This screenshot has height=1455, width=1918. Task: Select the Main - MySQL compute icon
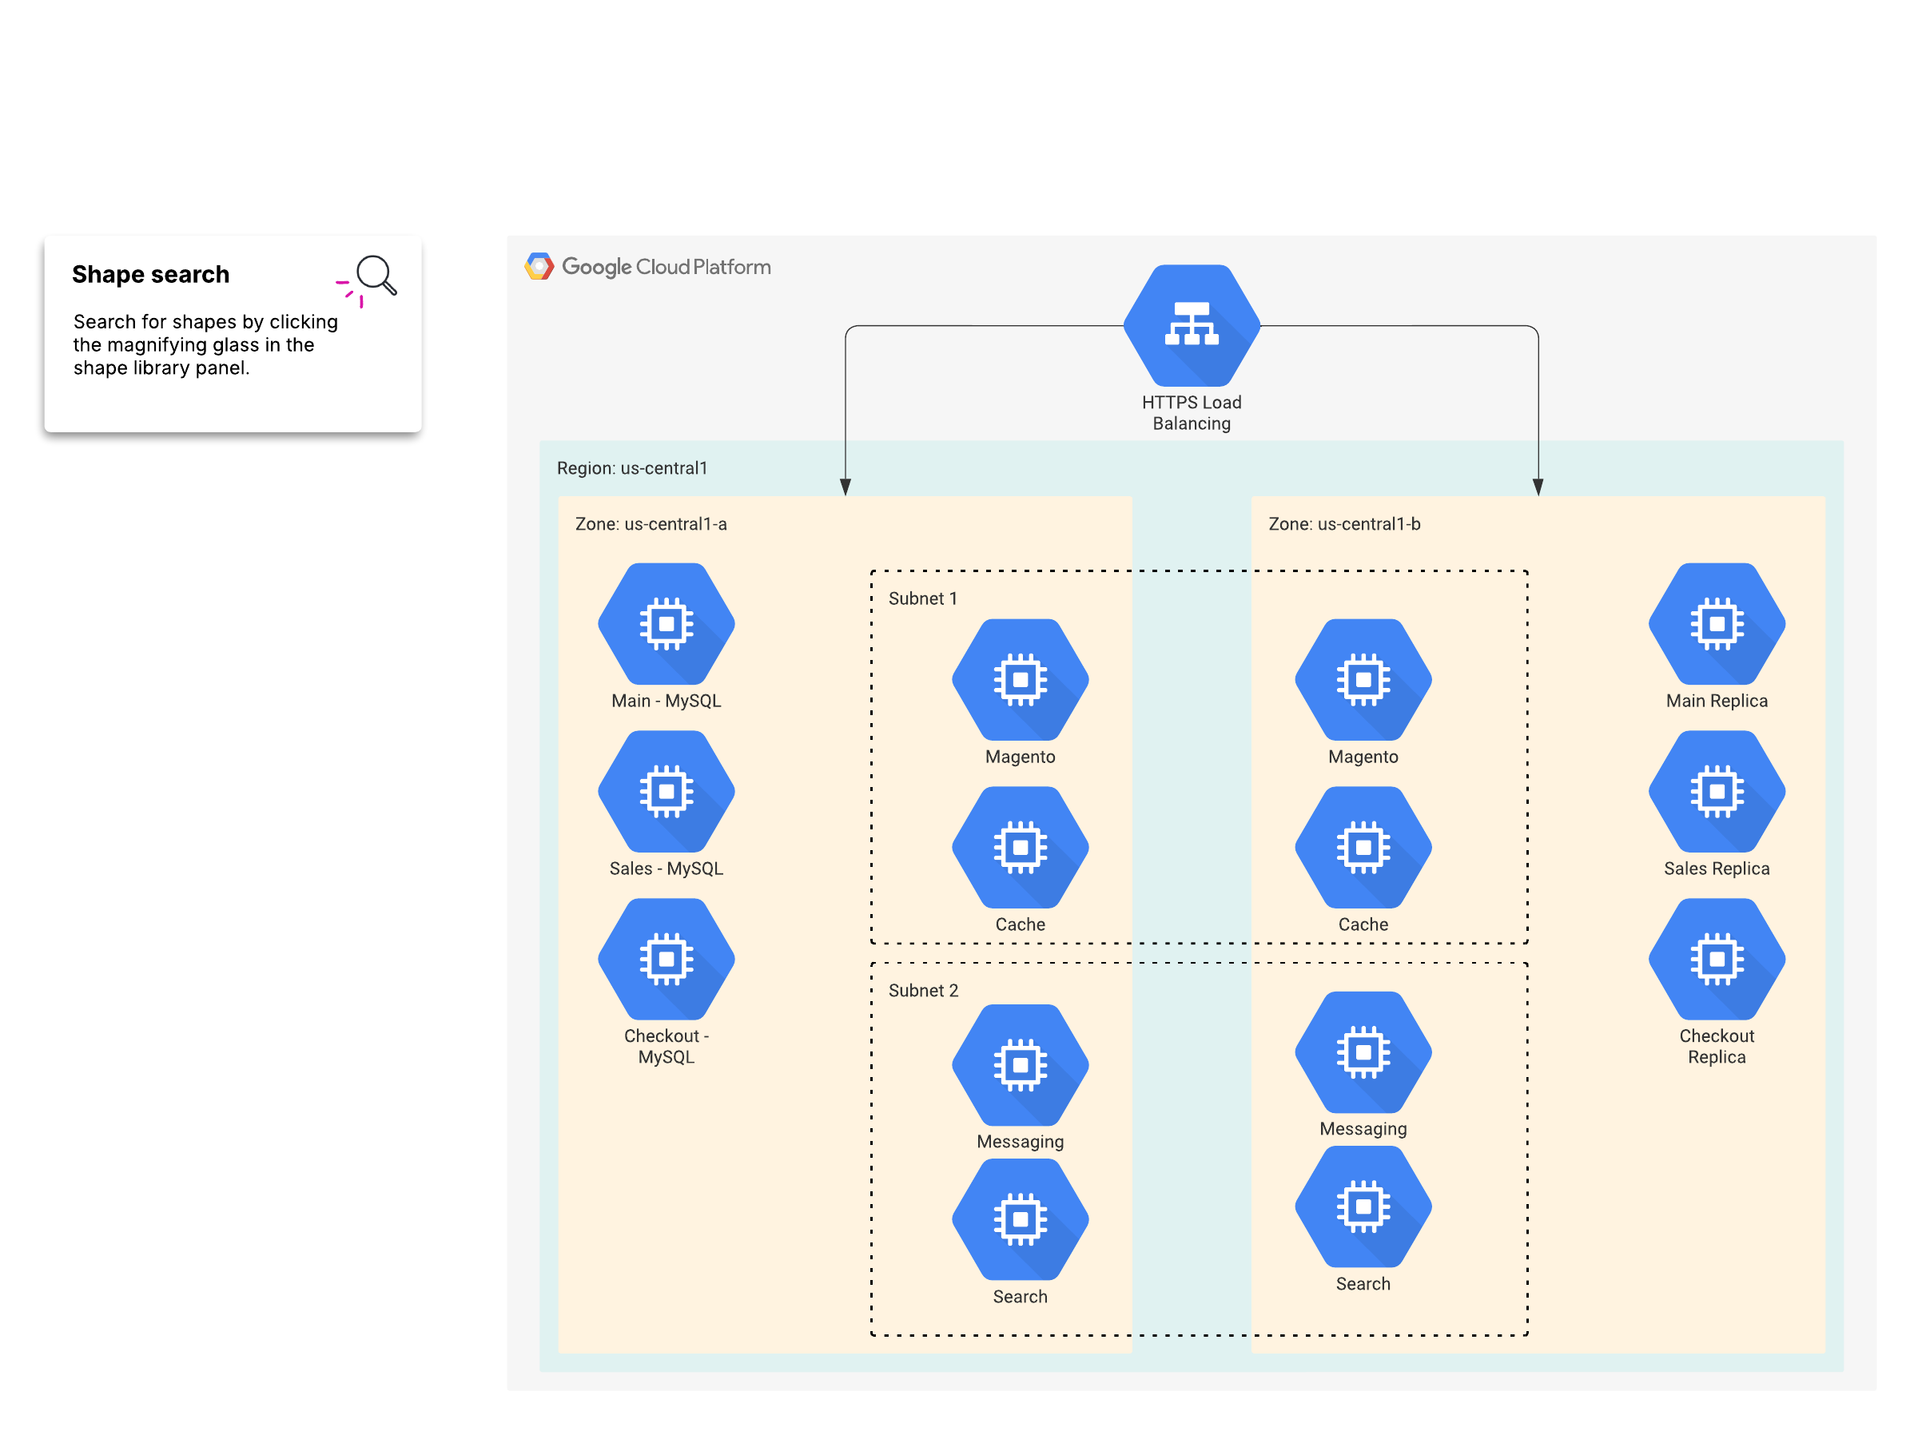pyautogui.click(x=666, y=623)
